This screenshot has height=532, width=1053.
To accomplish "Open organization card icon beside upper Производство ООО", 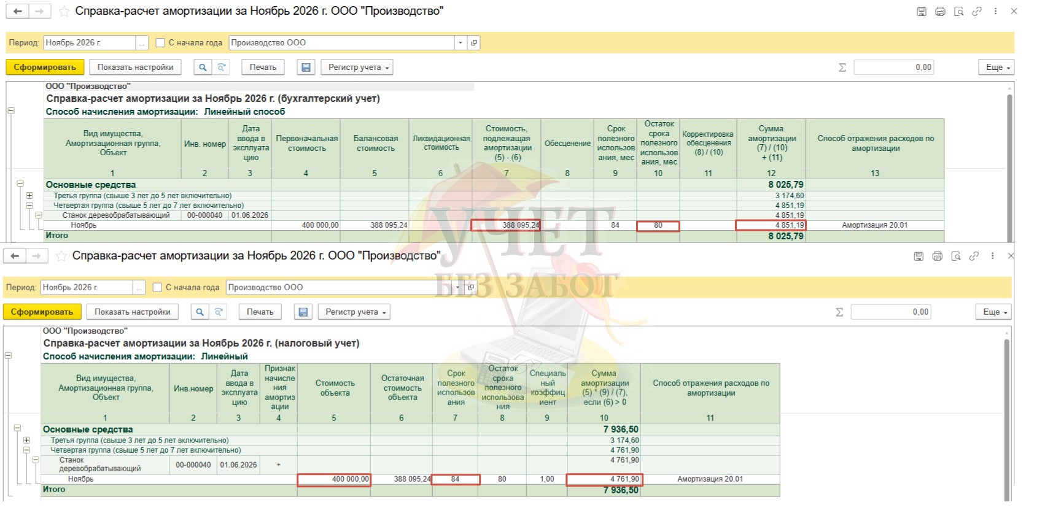I will click(473, 42).
